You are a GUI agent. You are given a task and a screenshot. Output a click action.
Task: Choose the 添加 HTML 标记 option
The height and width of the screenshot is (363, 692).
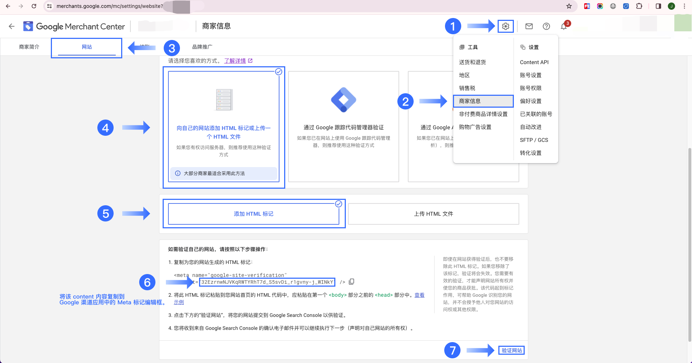pyautogui.click(x=254, y=214)
